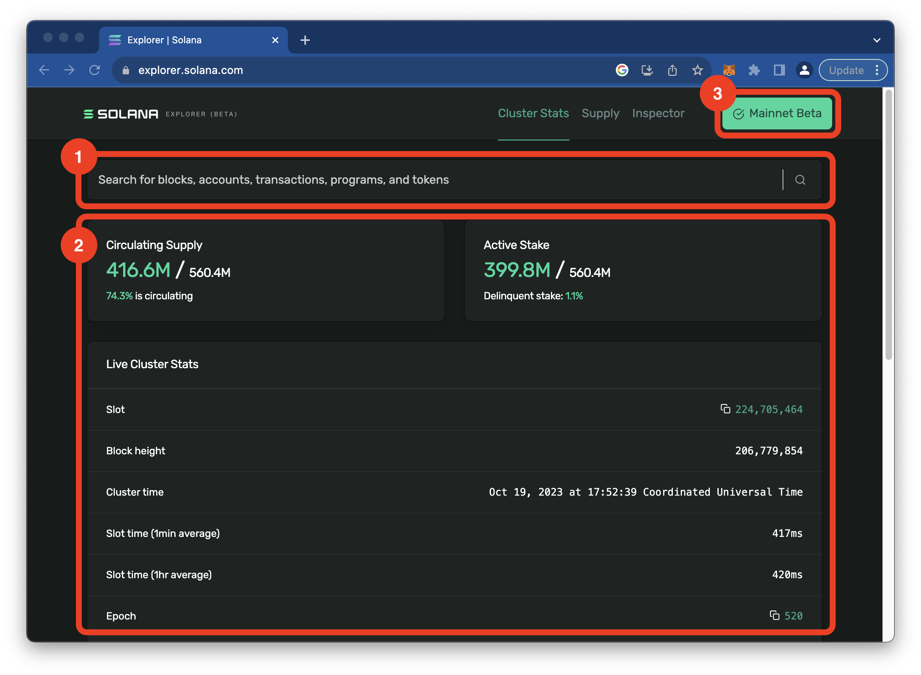Close the Explorer | Solana tab
The image size is (921, 675).
click(x=275, y=40)
